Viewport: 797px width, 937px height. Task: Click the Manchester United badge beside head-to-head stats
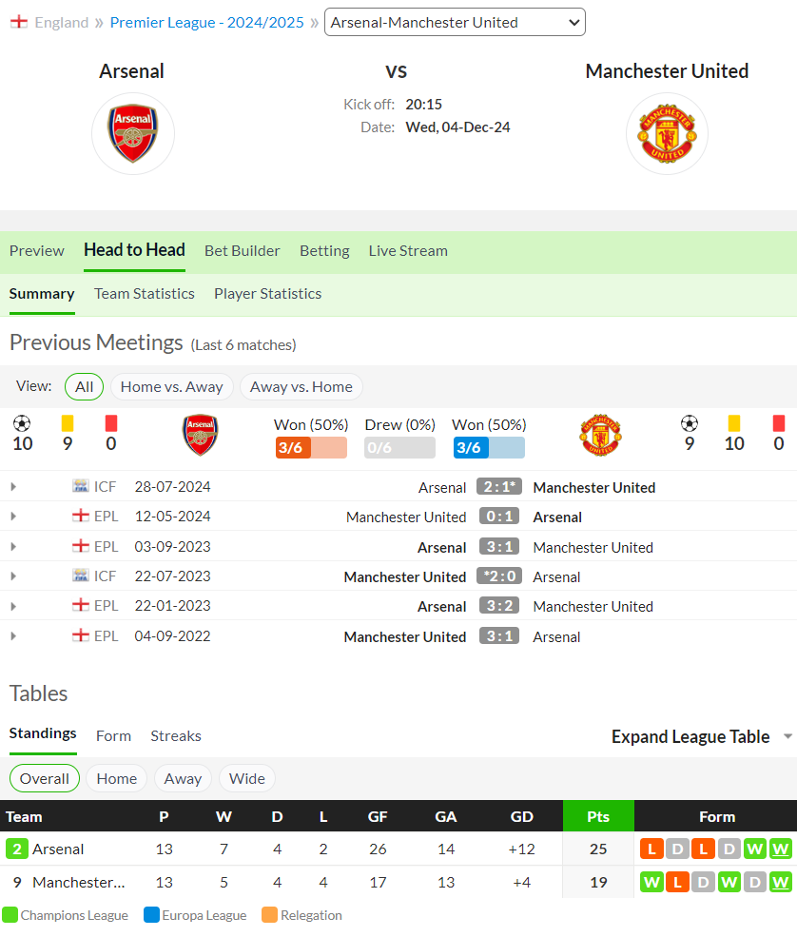coord(600,435)
